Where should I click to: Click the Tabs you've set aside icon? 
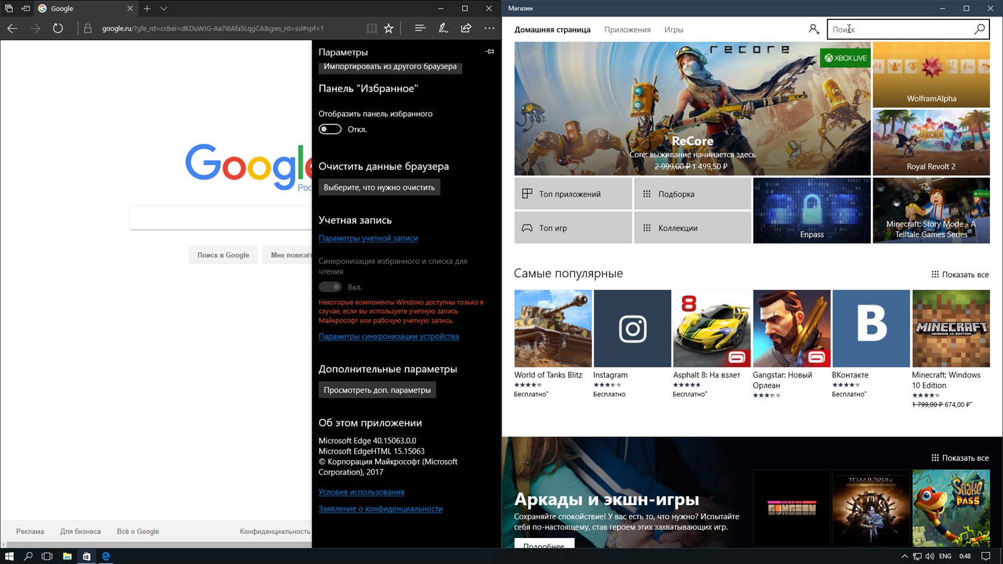tap(9, 8)
